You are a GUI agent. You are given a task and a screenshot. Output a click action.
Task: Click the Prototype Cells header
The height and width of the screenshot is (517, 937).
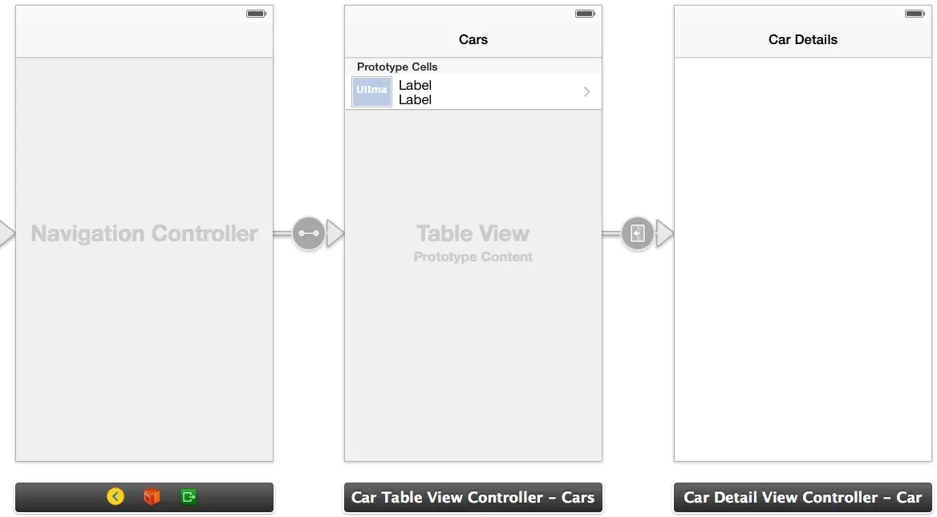397,67
